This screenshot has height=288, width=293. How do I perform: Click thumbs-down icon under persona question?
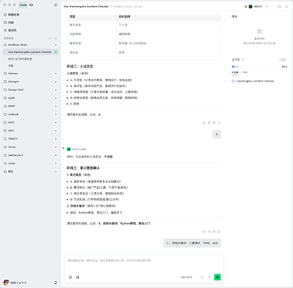[209, 123]
